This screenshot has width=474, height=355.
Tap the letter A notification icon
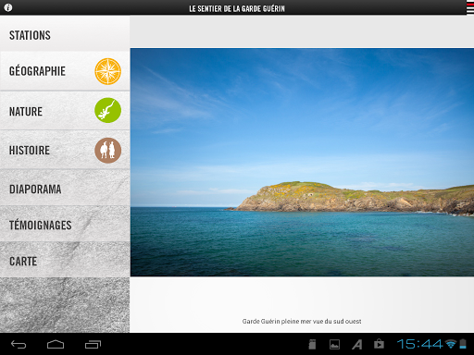(x=357, y=344)
